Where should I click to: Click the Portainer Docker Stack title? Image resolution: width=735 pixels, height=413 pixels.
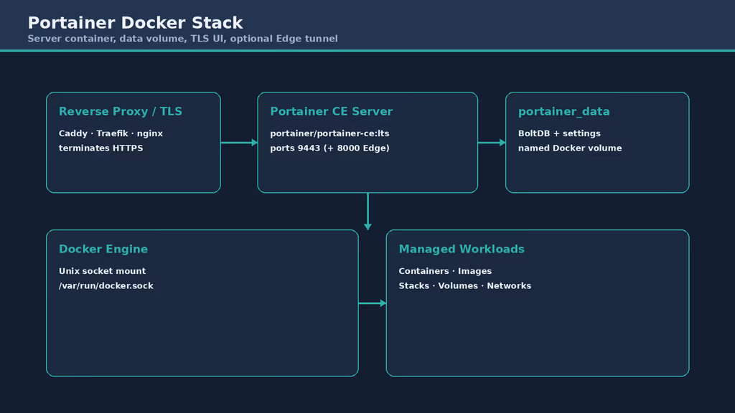click(x=135, y=23)
